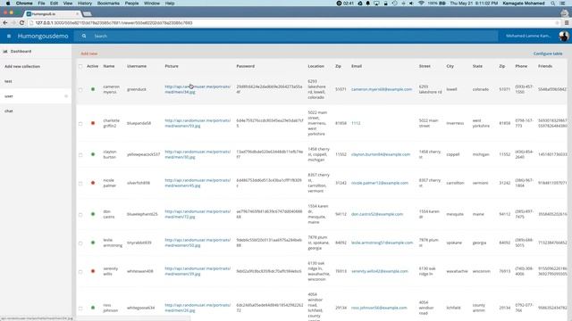
Task: Open the Window menu
Action: click(152, 3)
